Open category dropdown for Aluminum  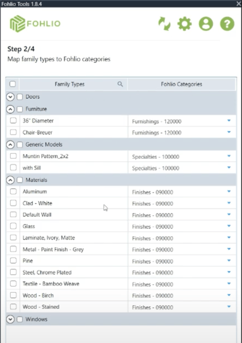229,192
